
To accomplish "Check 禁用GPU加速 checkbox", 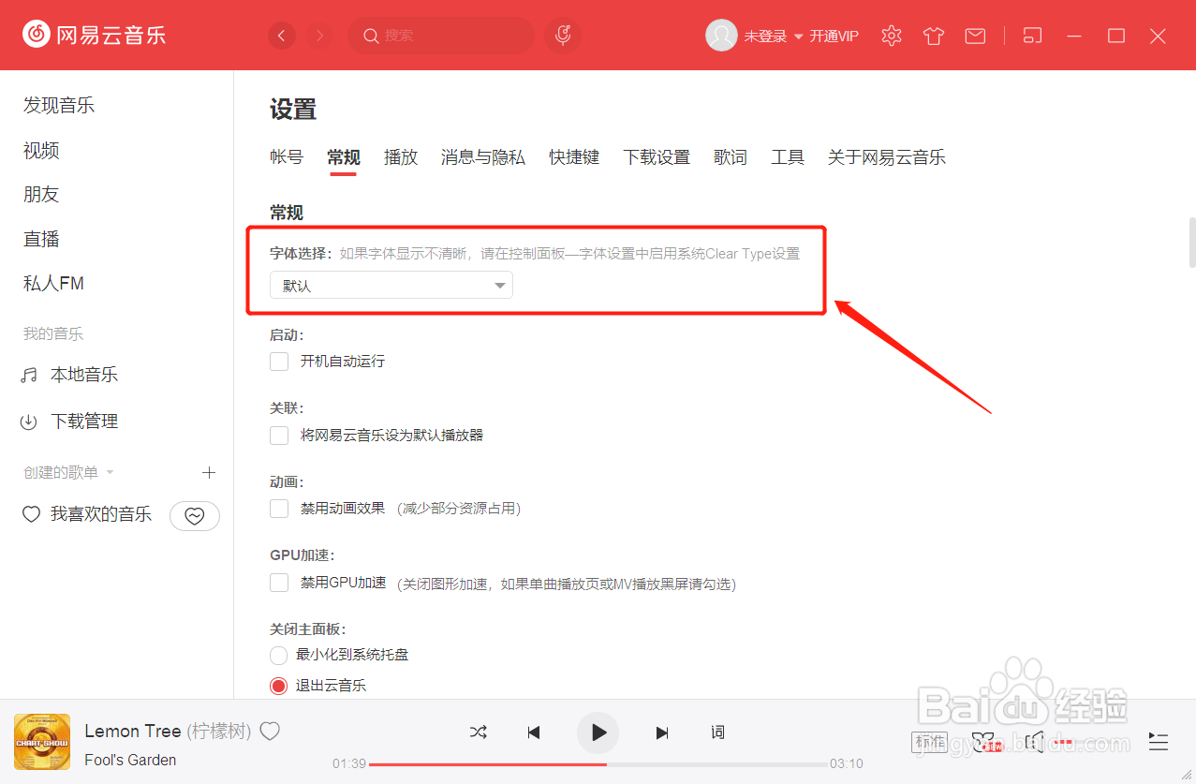I will coord(279,583).
